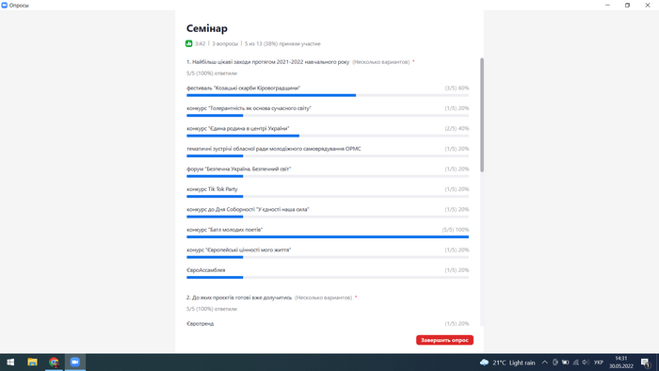Click the тематичні зустрічі обласної ради option
This screenshot has height=371, width=659.
click(274, 149)
